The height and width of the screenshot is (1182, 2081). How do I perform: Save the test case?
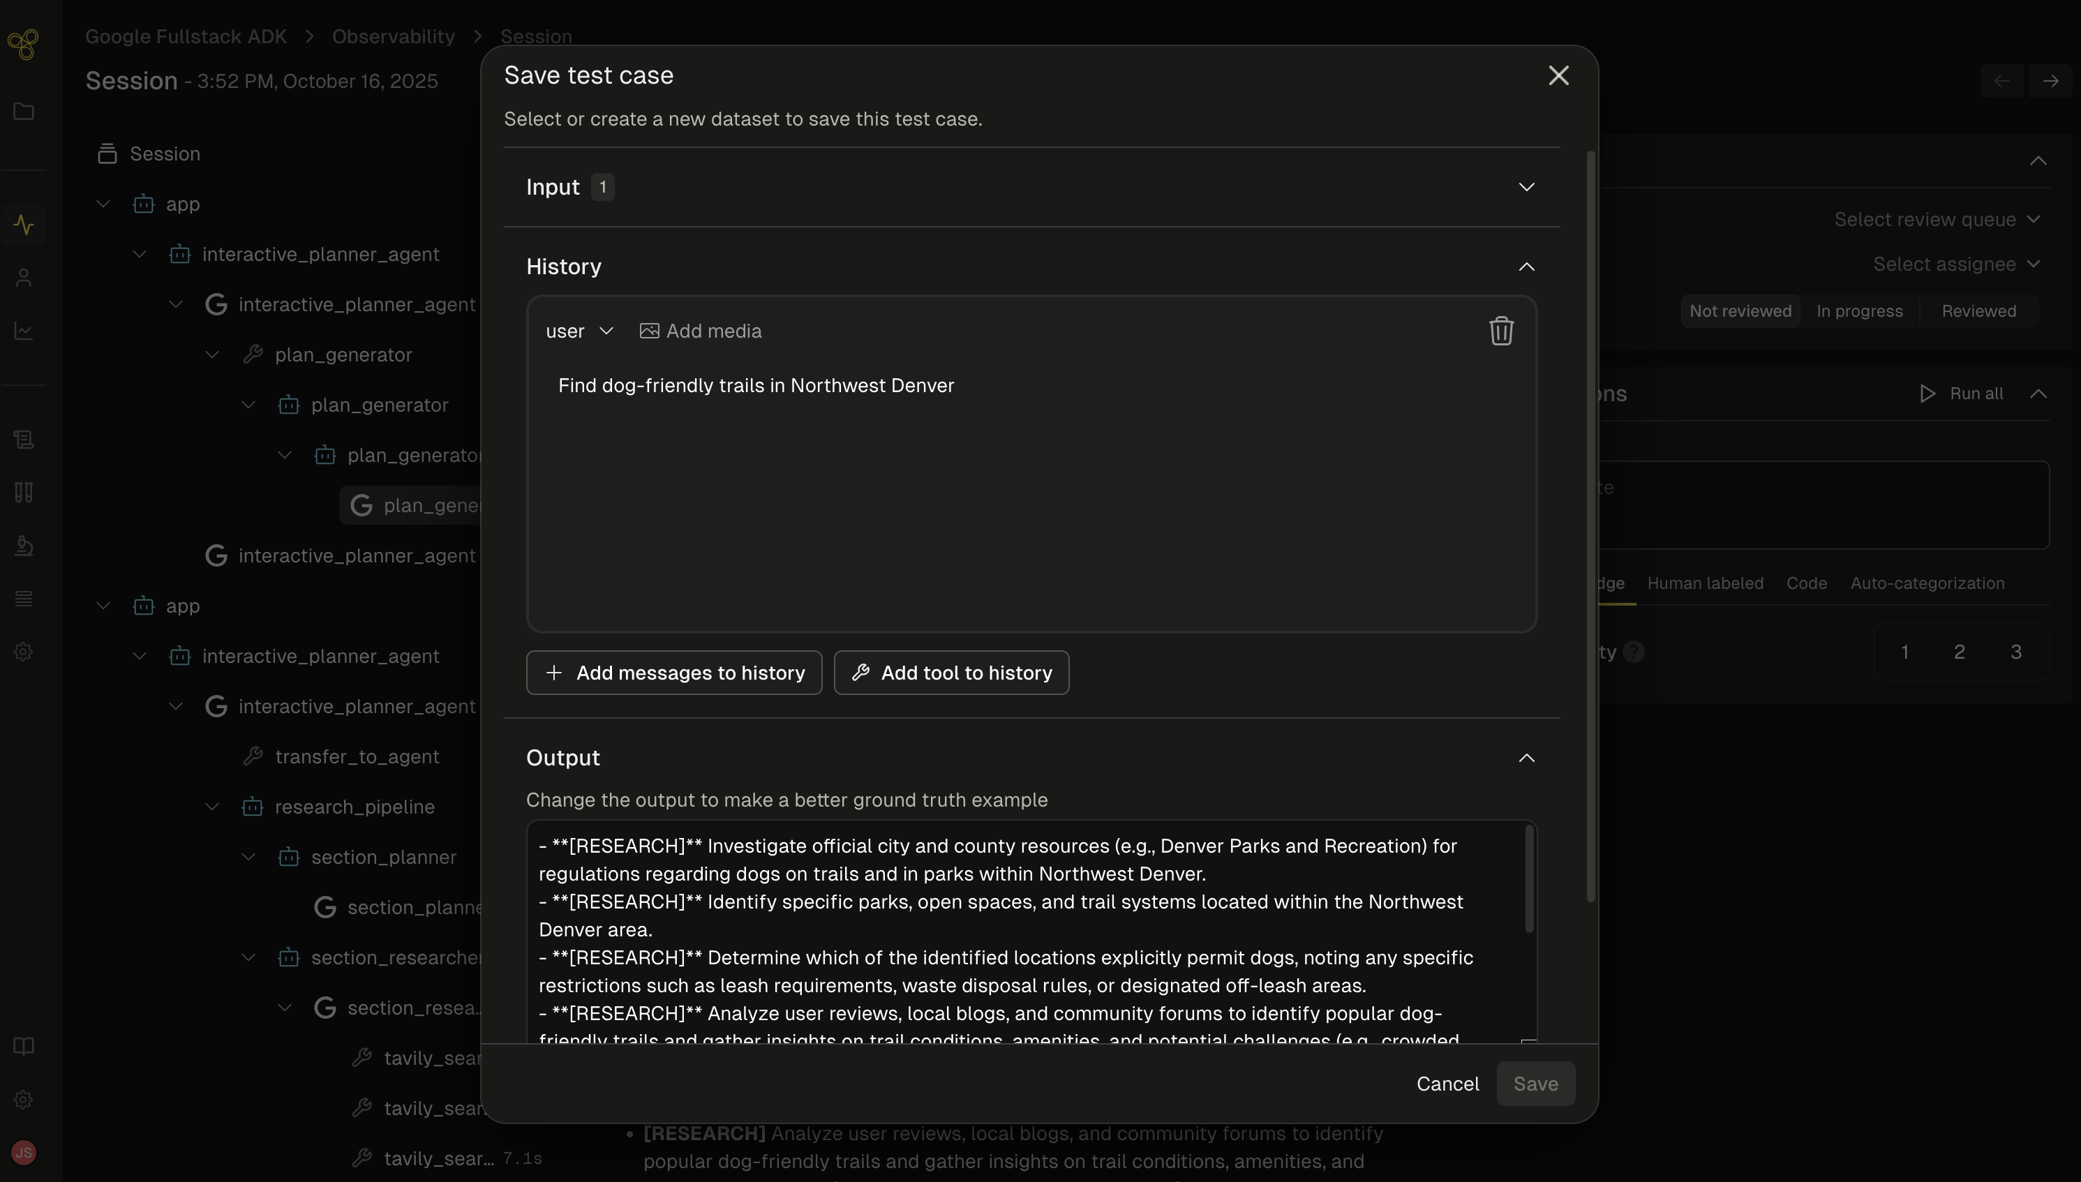(x=1535, y=1083)
